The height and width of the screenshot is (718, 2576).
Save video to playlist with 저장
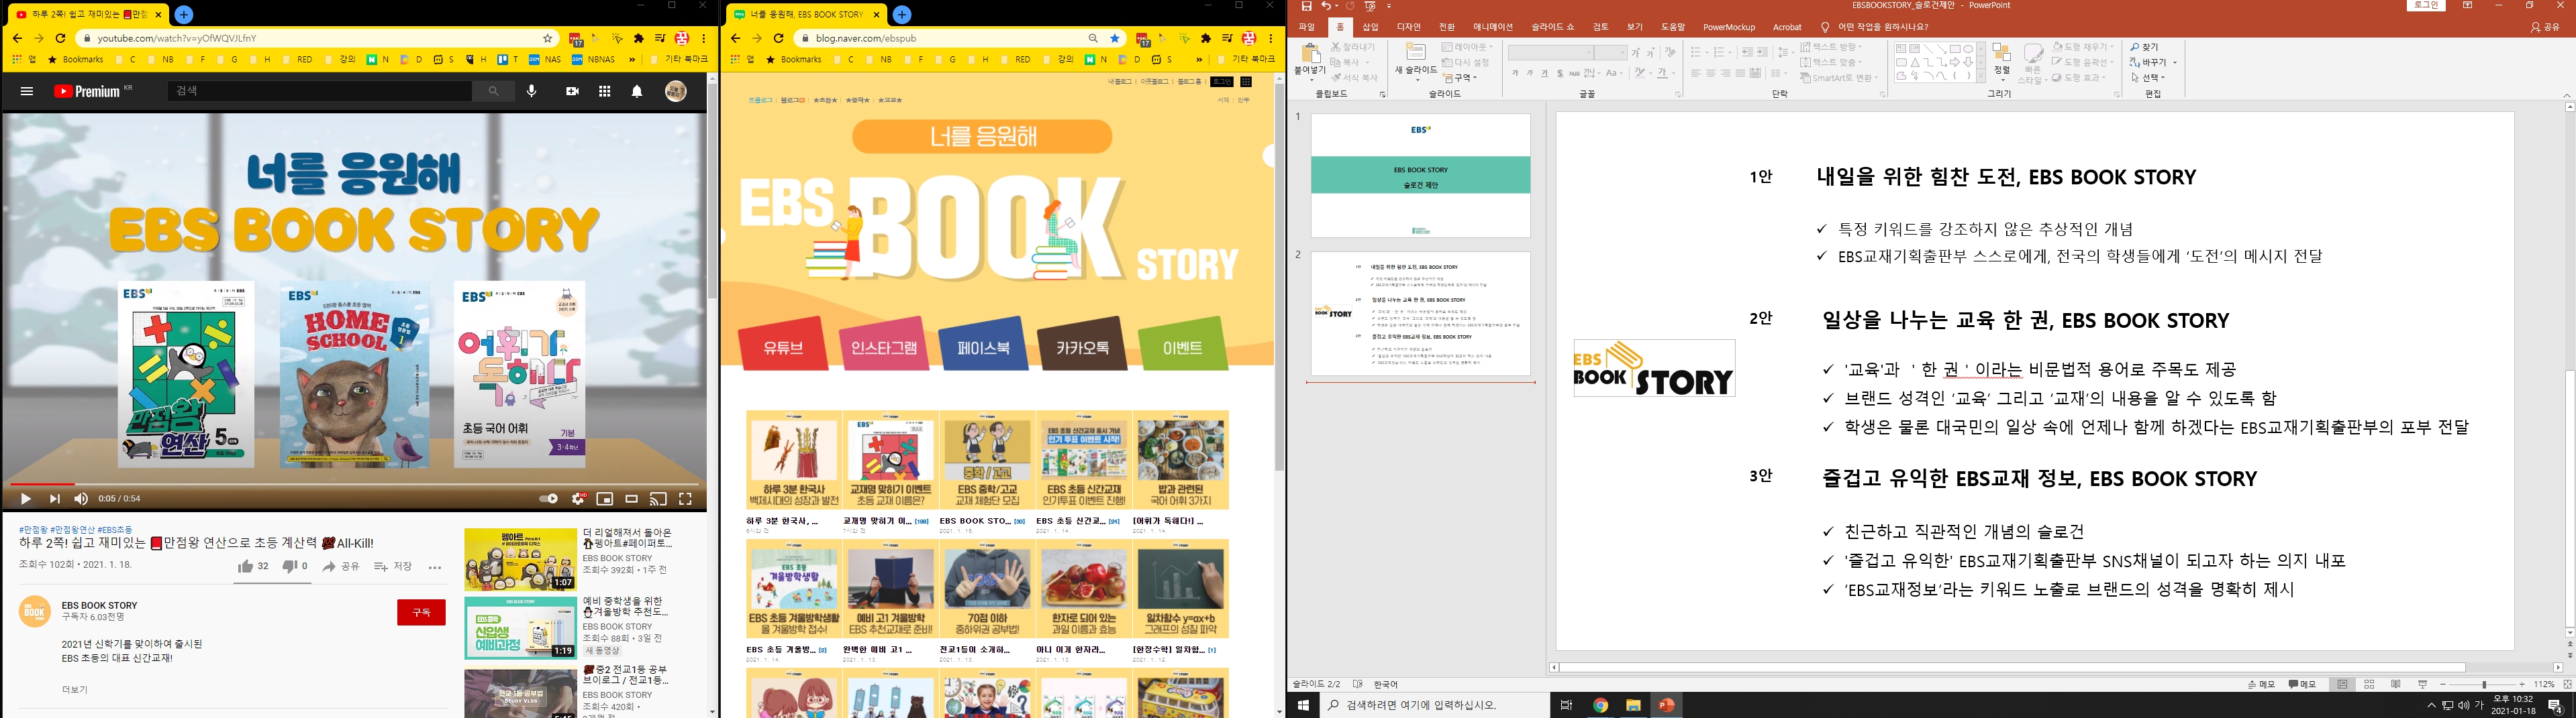(x=393, y=566)
